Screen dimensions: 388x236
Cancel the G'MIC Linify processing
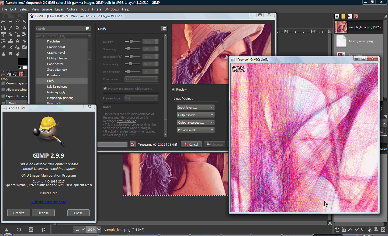pyautogui.click(x=191, y=144)
